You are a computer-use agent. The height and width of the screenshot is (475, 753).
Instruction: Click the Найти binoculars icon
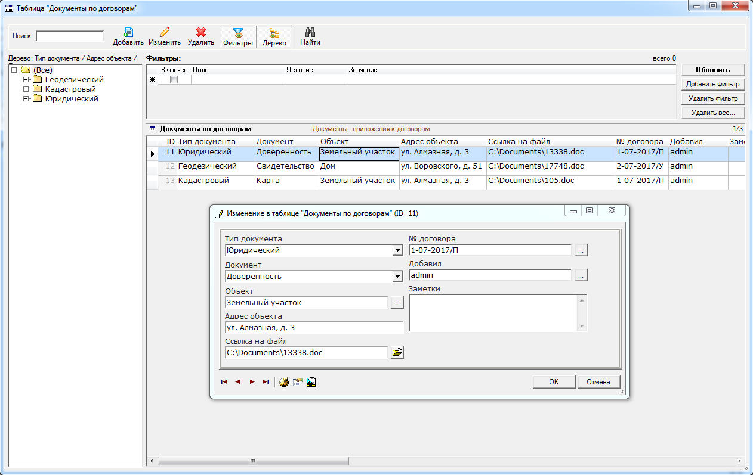[310, 33]
